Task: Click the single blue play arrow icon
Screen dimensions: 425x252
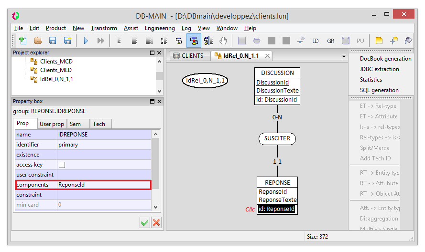Action: click(86, 41)
